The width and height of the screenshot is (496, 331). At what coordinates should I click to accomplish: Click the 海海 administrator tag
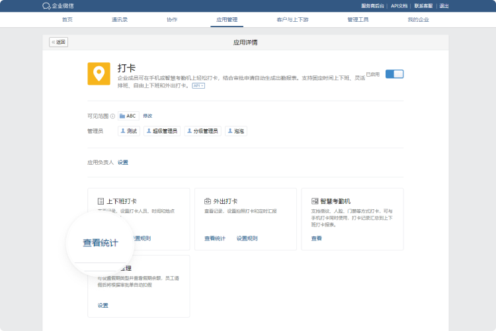[x=236, y=131]
